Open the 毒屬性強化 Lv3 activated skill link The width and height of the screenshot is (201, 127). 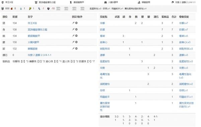coord(185,76)
